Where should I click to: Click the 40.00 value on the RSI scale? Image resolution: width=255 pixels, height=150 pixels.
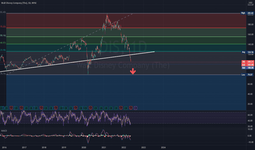click(250, 121)
